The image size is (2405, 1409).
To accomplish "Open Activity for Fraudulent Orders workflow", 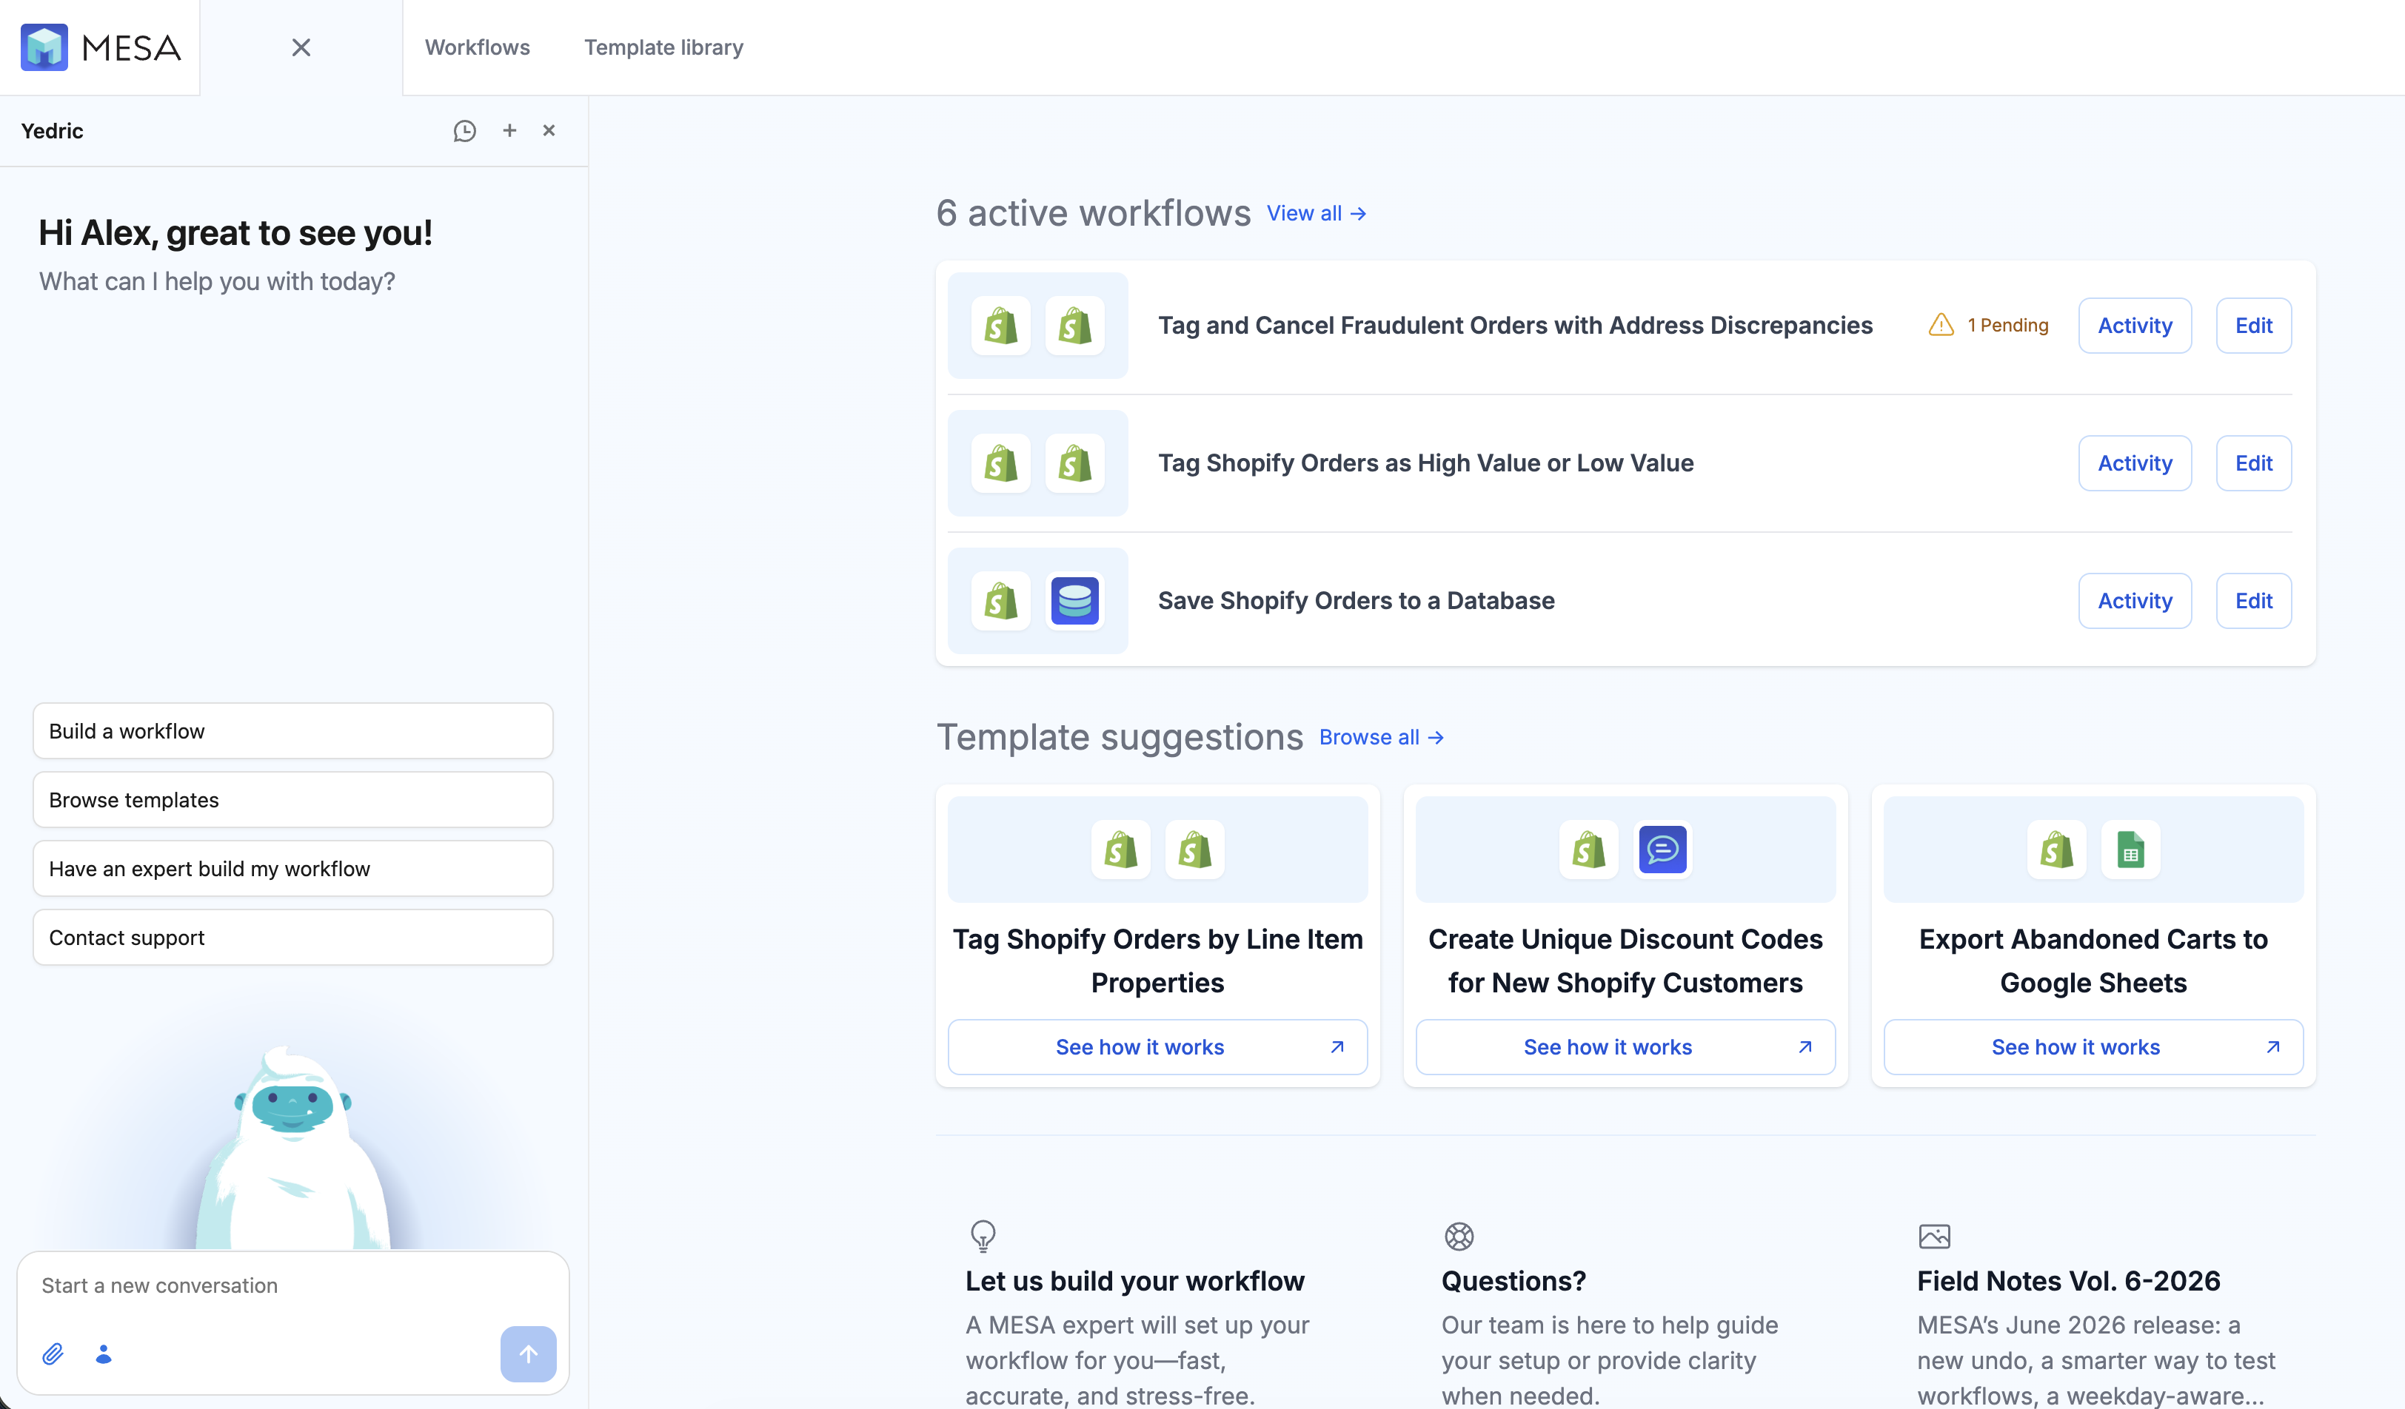I will click(2135, 326).
